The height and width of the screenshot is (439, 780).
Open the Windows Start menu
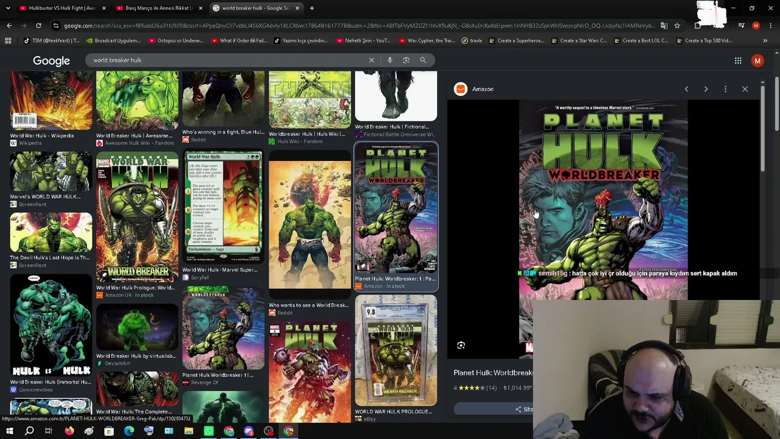coord(9,431)
